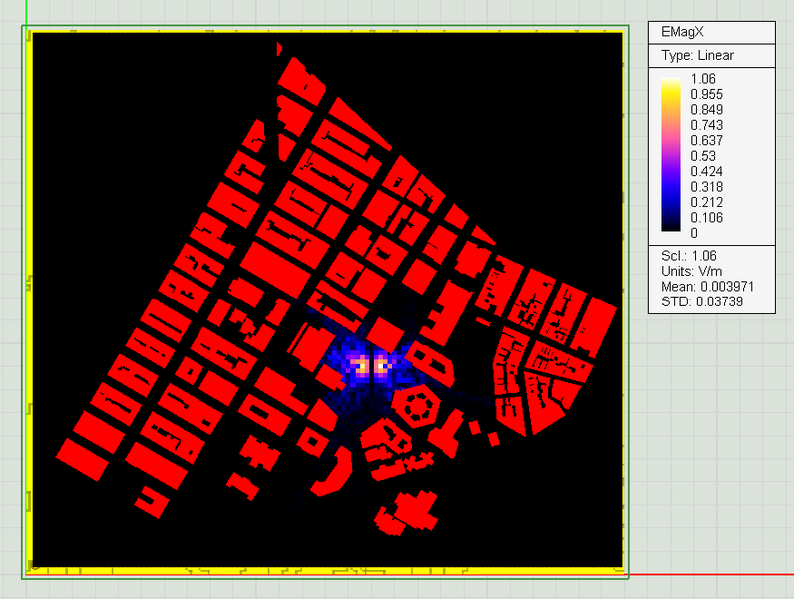Viewport: 794px width, 599px height.
Task: Click the yellow boundary strip on left edge
Action: coord(30,299)
